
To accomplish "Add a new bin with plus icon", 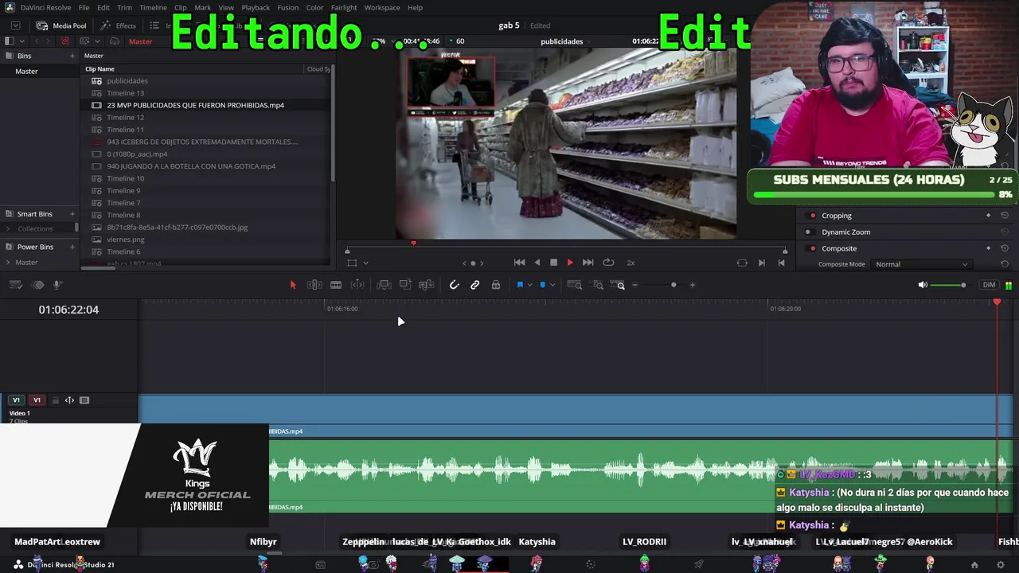I will [72, 56].
